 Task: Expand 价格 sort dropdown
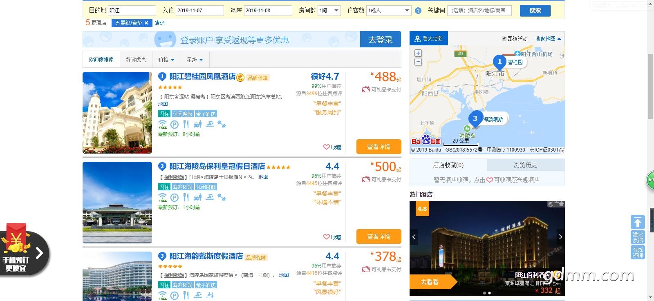[166, 60]
